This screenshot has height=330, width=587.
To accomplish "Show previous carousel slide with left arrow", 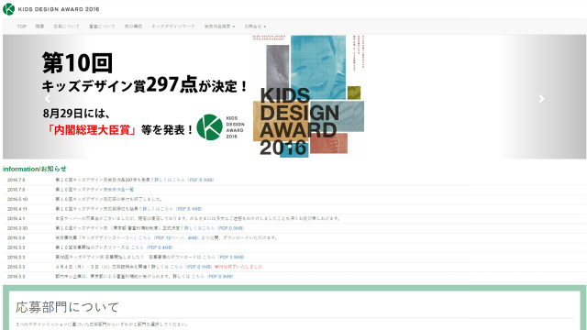I will [48, 99].
